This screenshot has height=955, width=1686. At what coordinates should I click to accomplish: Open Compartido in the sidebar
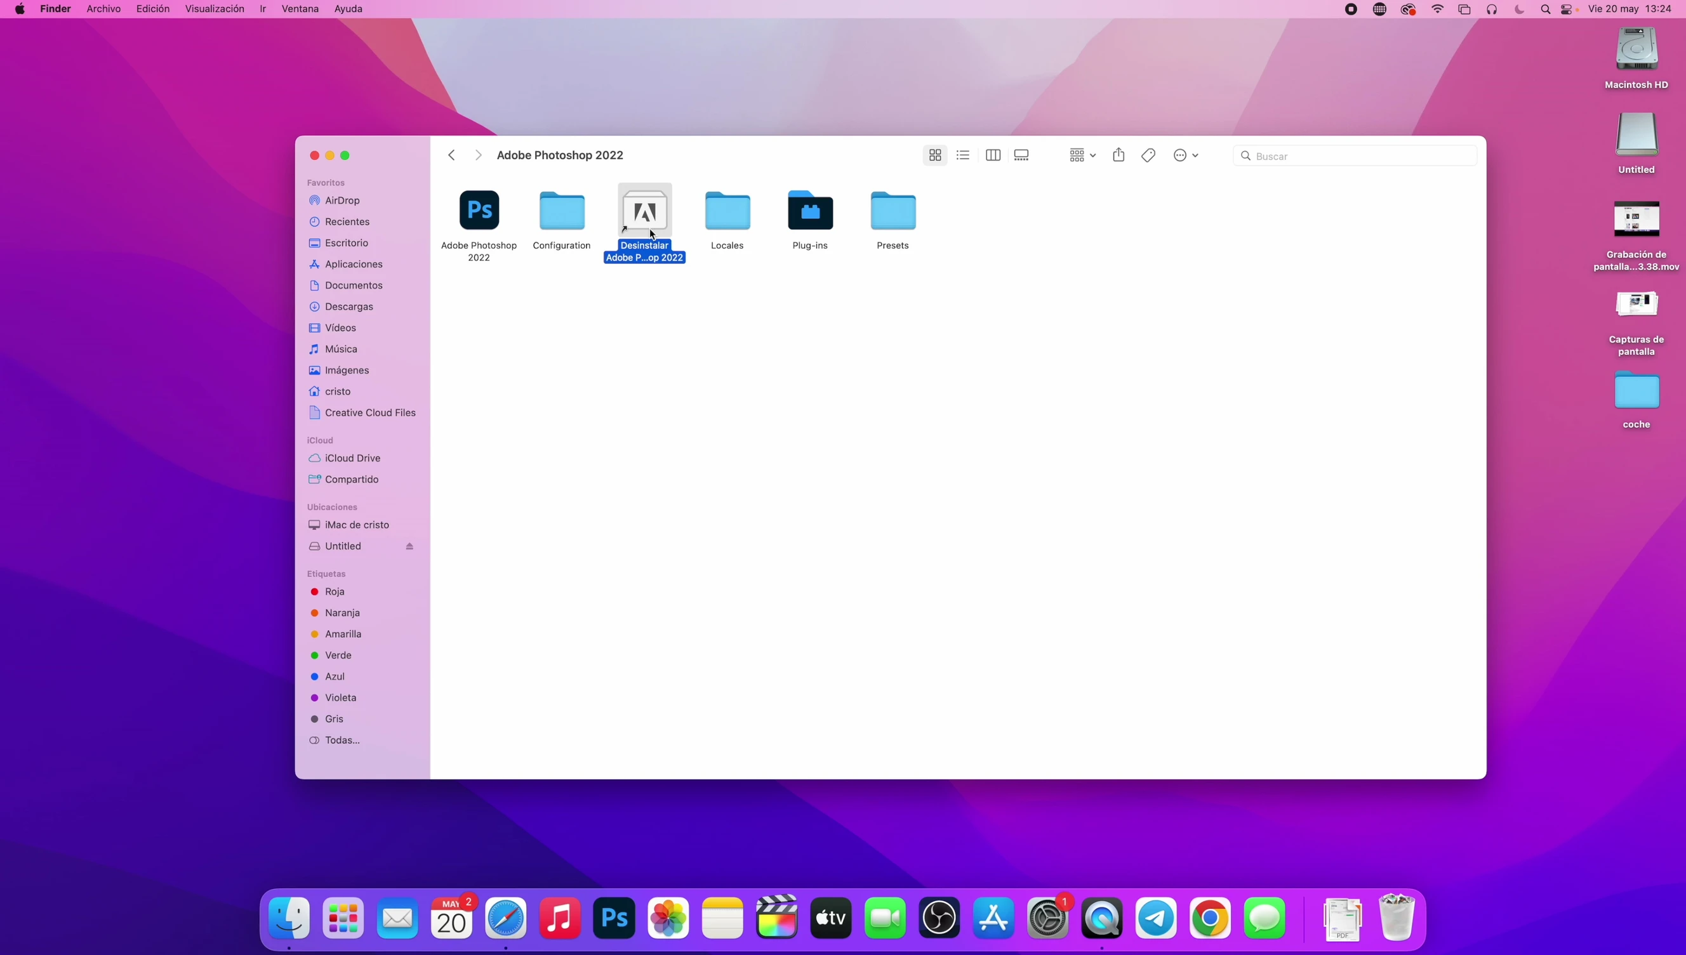(x=362, y=480)
